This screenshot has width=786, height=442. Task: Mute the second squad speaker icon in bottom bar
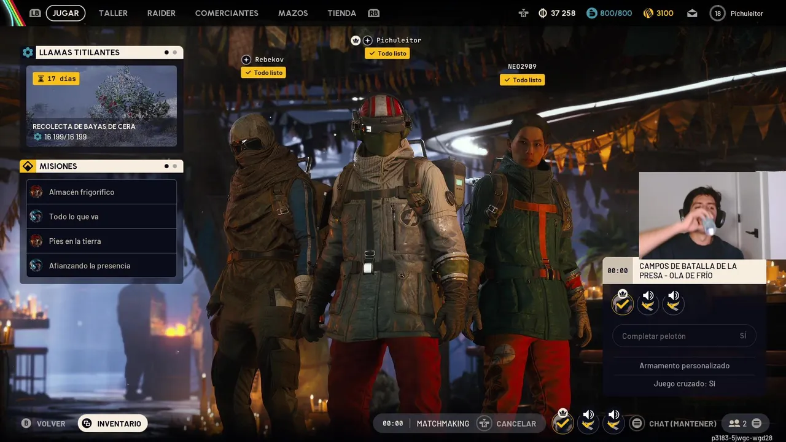coord(588,421)
